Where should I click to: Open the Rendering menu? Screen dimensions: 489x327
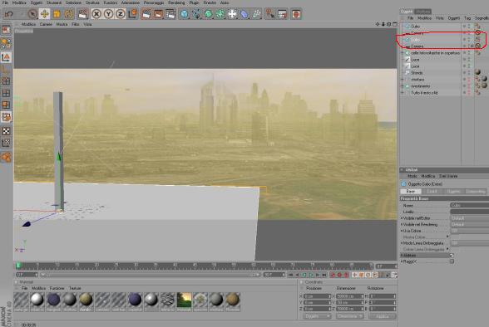tap(176, 2)
